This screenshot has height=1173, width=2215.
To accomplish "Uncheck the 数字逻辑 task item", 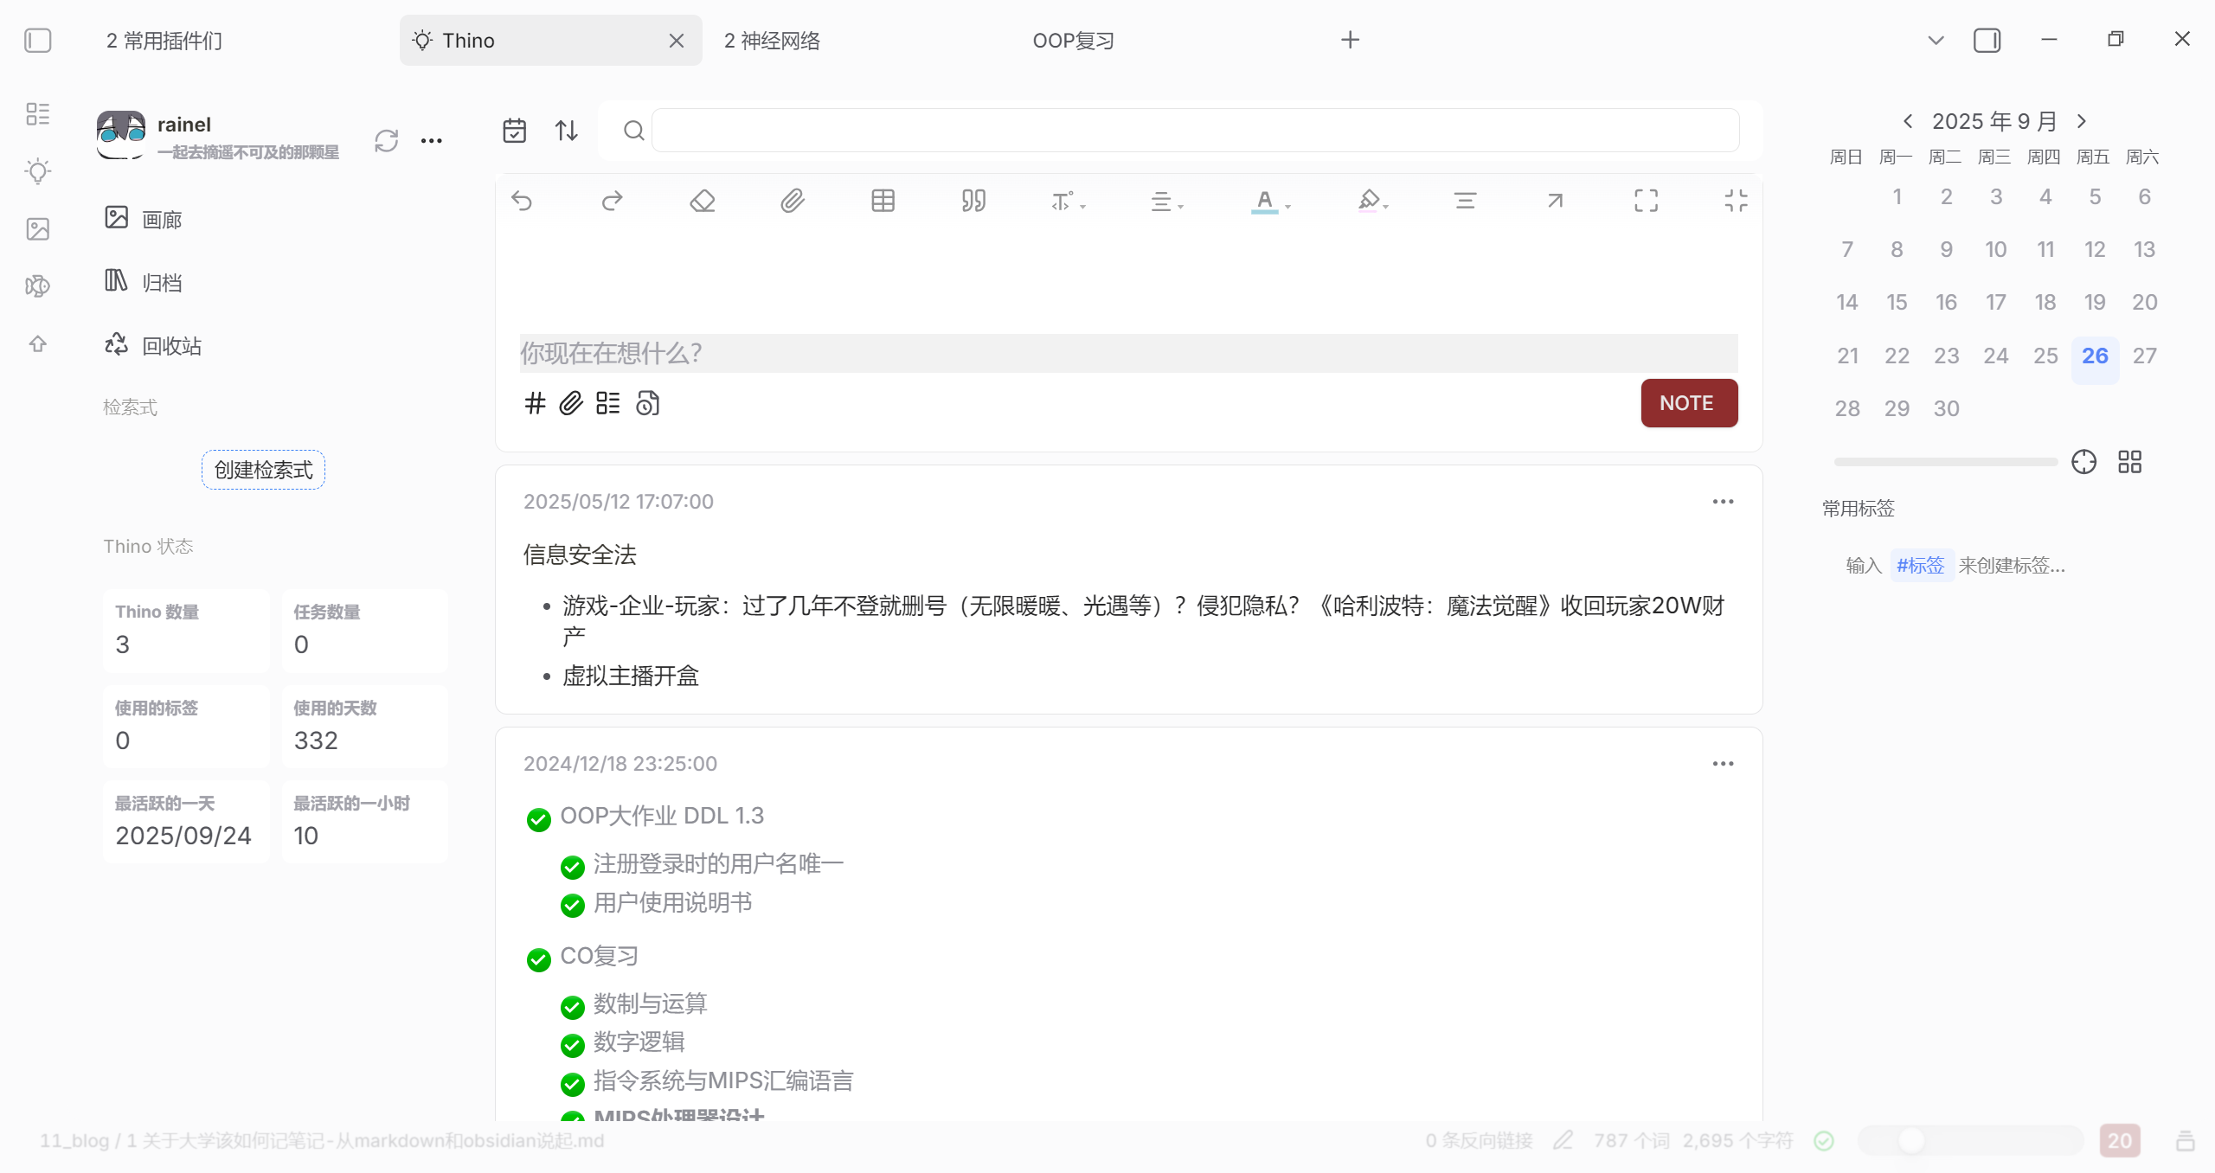I will click(x=572, y=1045).
